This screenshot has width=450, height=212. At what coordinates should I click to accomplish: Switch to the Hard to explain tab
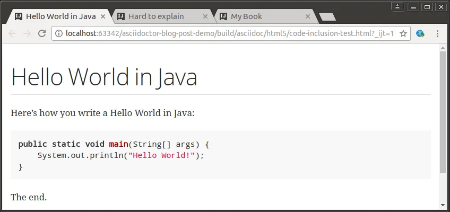156,16
